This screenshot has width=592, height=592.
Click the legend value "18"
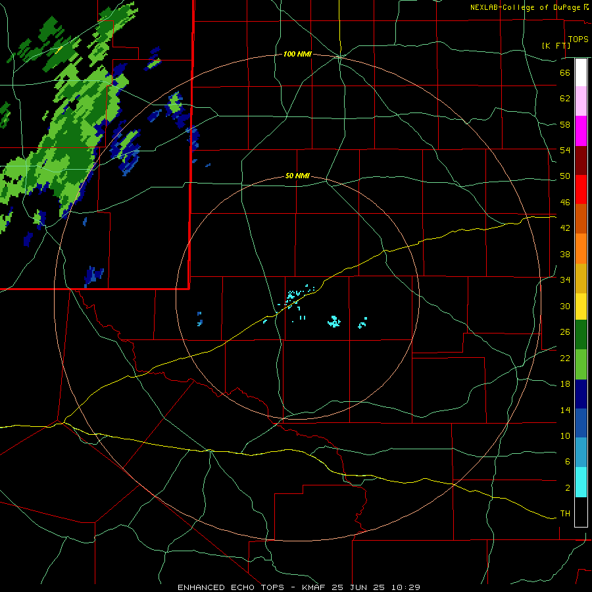click(x=565, y=384)
